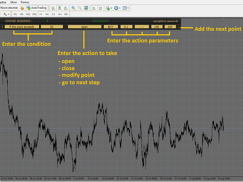
Task: Switch to candlestick chart view
Action: 60,8
